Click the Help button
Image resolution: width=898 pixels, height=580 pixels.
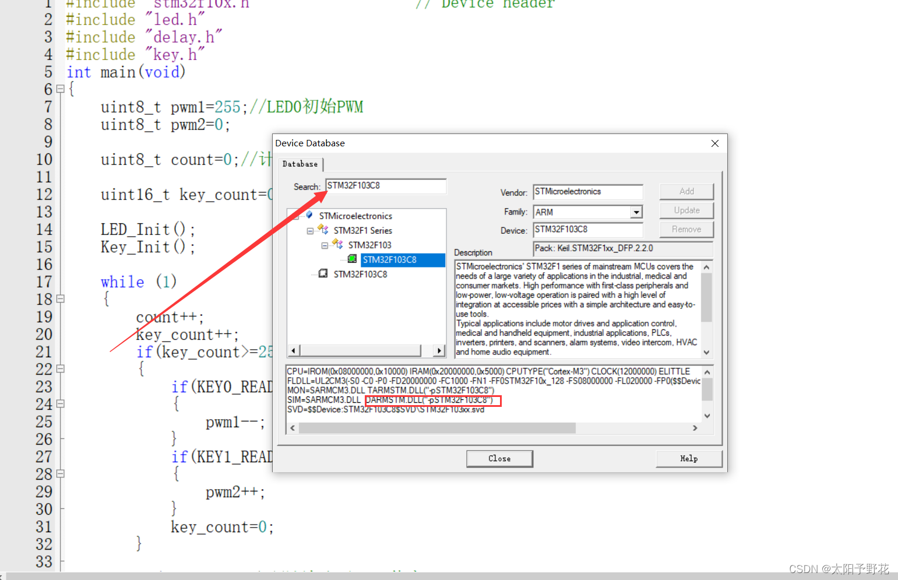click(x=689, y=459)
